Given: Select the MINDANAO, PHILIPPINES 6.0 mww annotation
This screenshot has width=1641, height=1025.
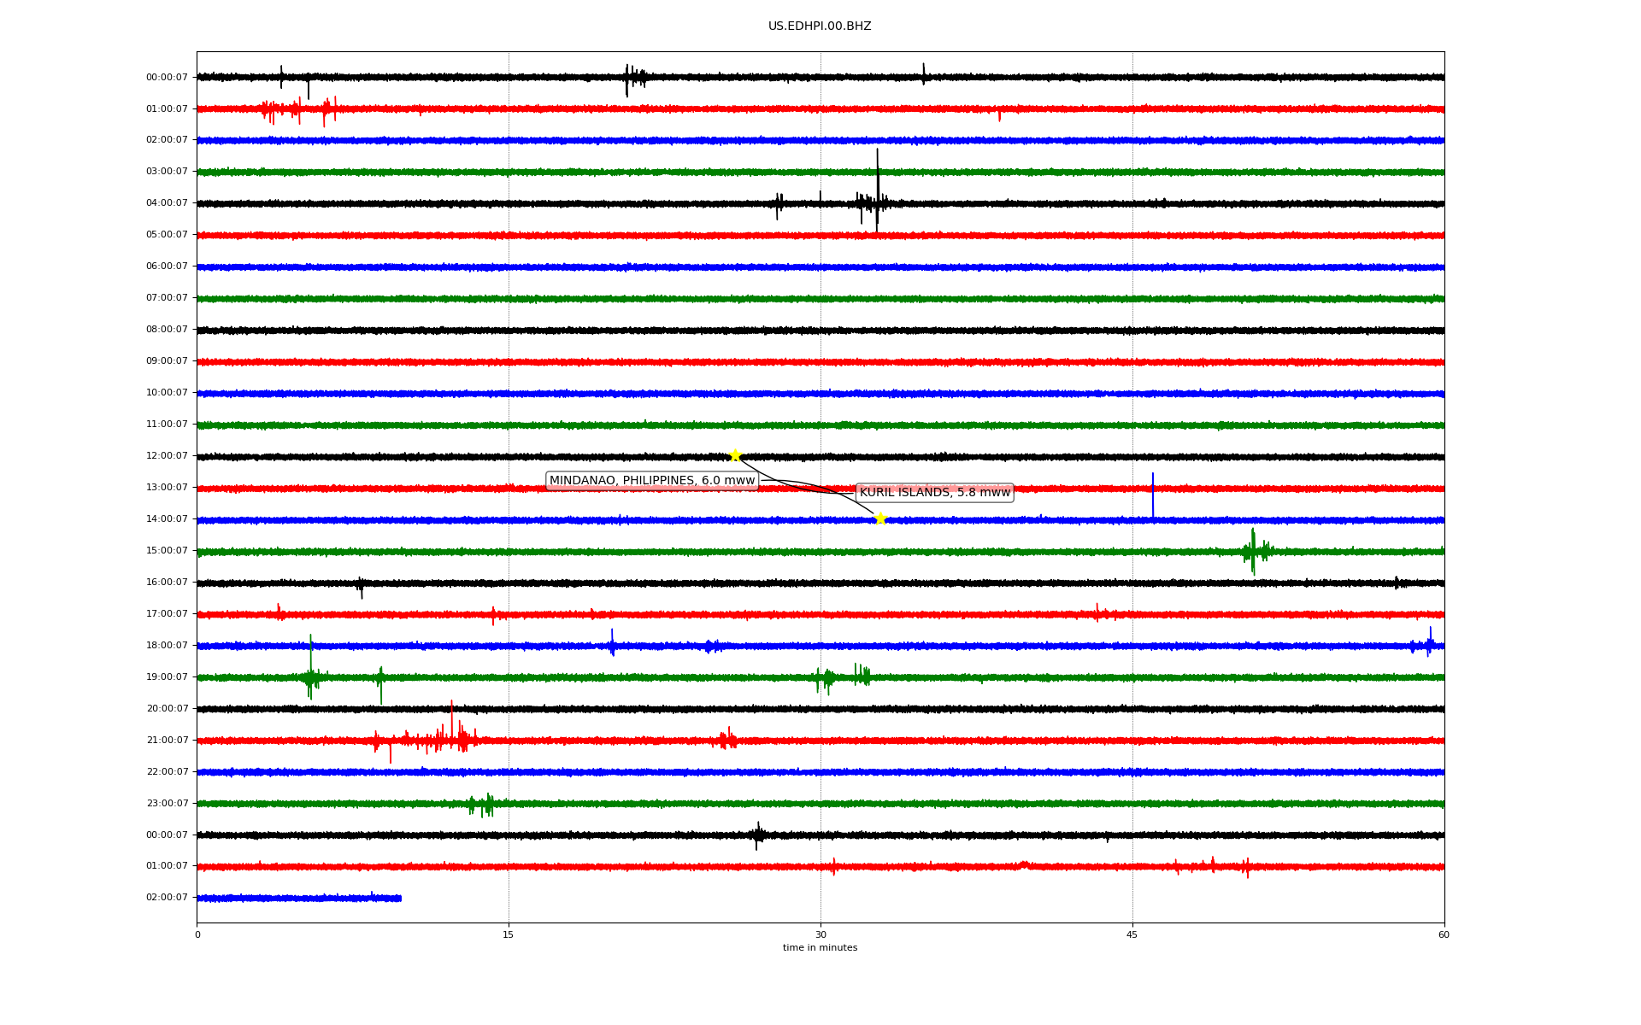Looking at the screenshot, I should pyautogui.click(x=652, y=481).
